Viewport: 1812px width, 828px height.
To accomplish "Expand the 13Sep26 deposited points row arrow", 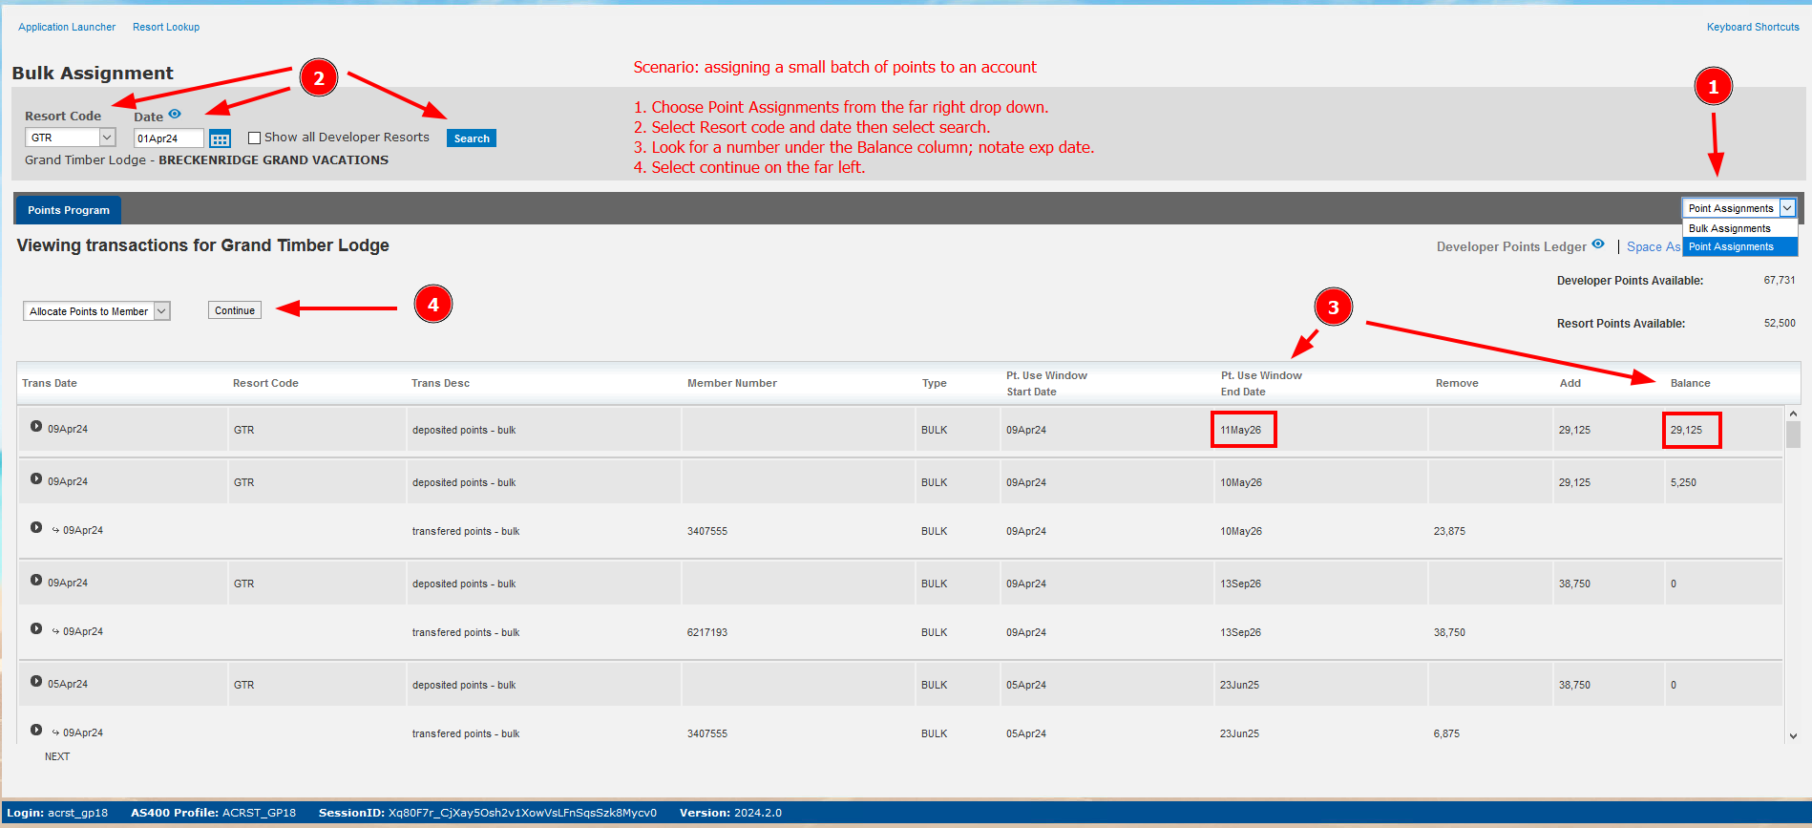I will (x=36, y=580).
